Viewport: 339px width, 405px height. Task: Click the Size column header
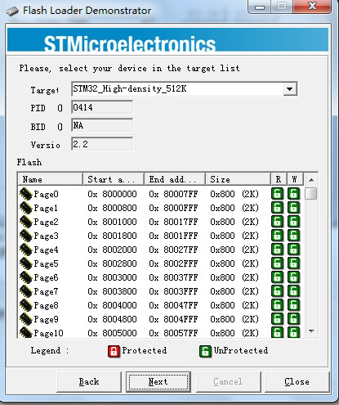coord(238,179)
